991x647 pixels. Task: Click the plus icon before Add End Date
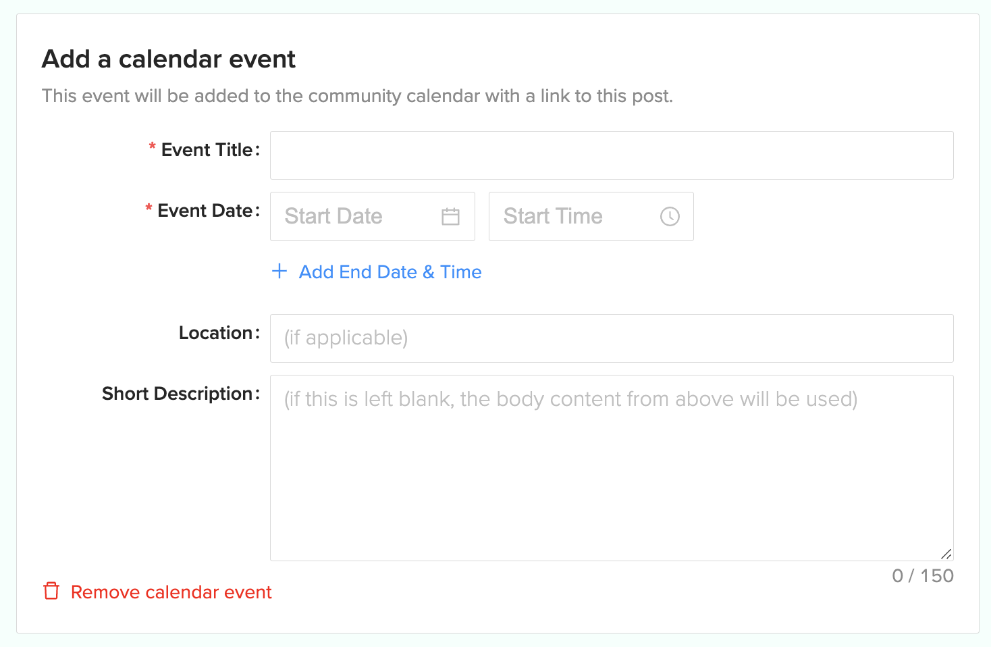pos(279,271)
